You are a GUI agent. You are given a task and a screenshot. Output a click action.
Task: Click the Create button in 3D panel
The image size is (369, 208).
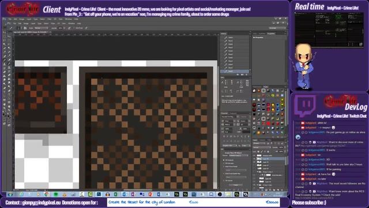click(x=236, y=185)
